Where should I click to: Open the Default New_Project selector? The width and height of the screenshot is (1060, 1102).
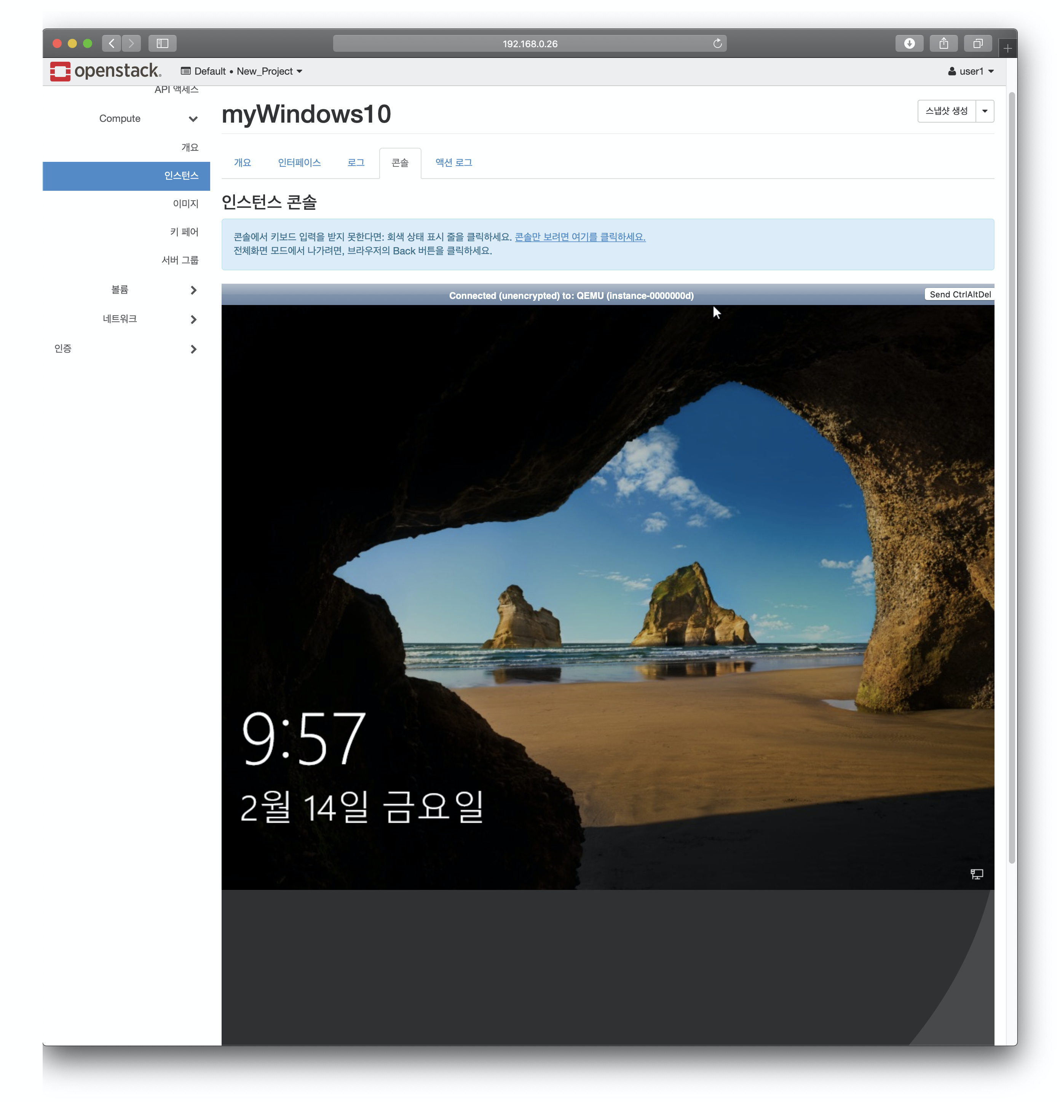[x=241, y=72]
